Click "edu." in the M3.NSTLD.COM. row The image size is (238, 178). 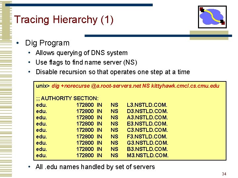(x=41, y=155)
